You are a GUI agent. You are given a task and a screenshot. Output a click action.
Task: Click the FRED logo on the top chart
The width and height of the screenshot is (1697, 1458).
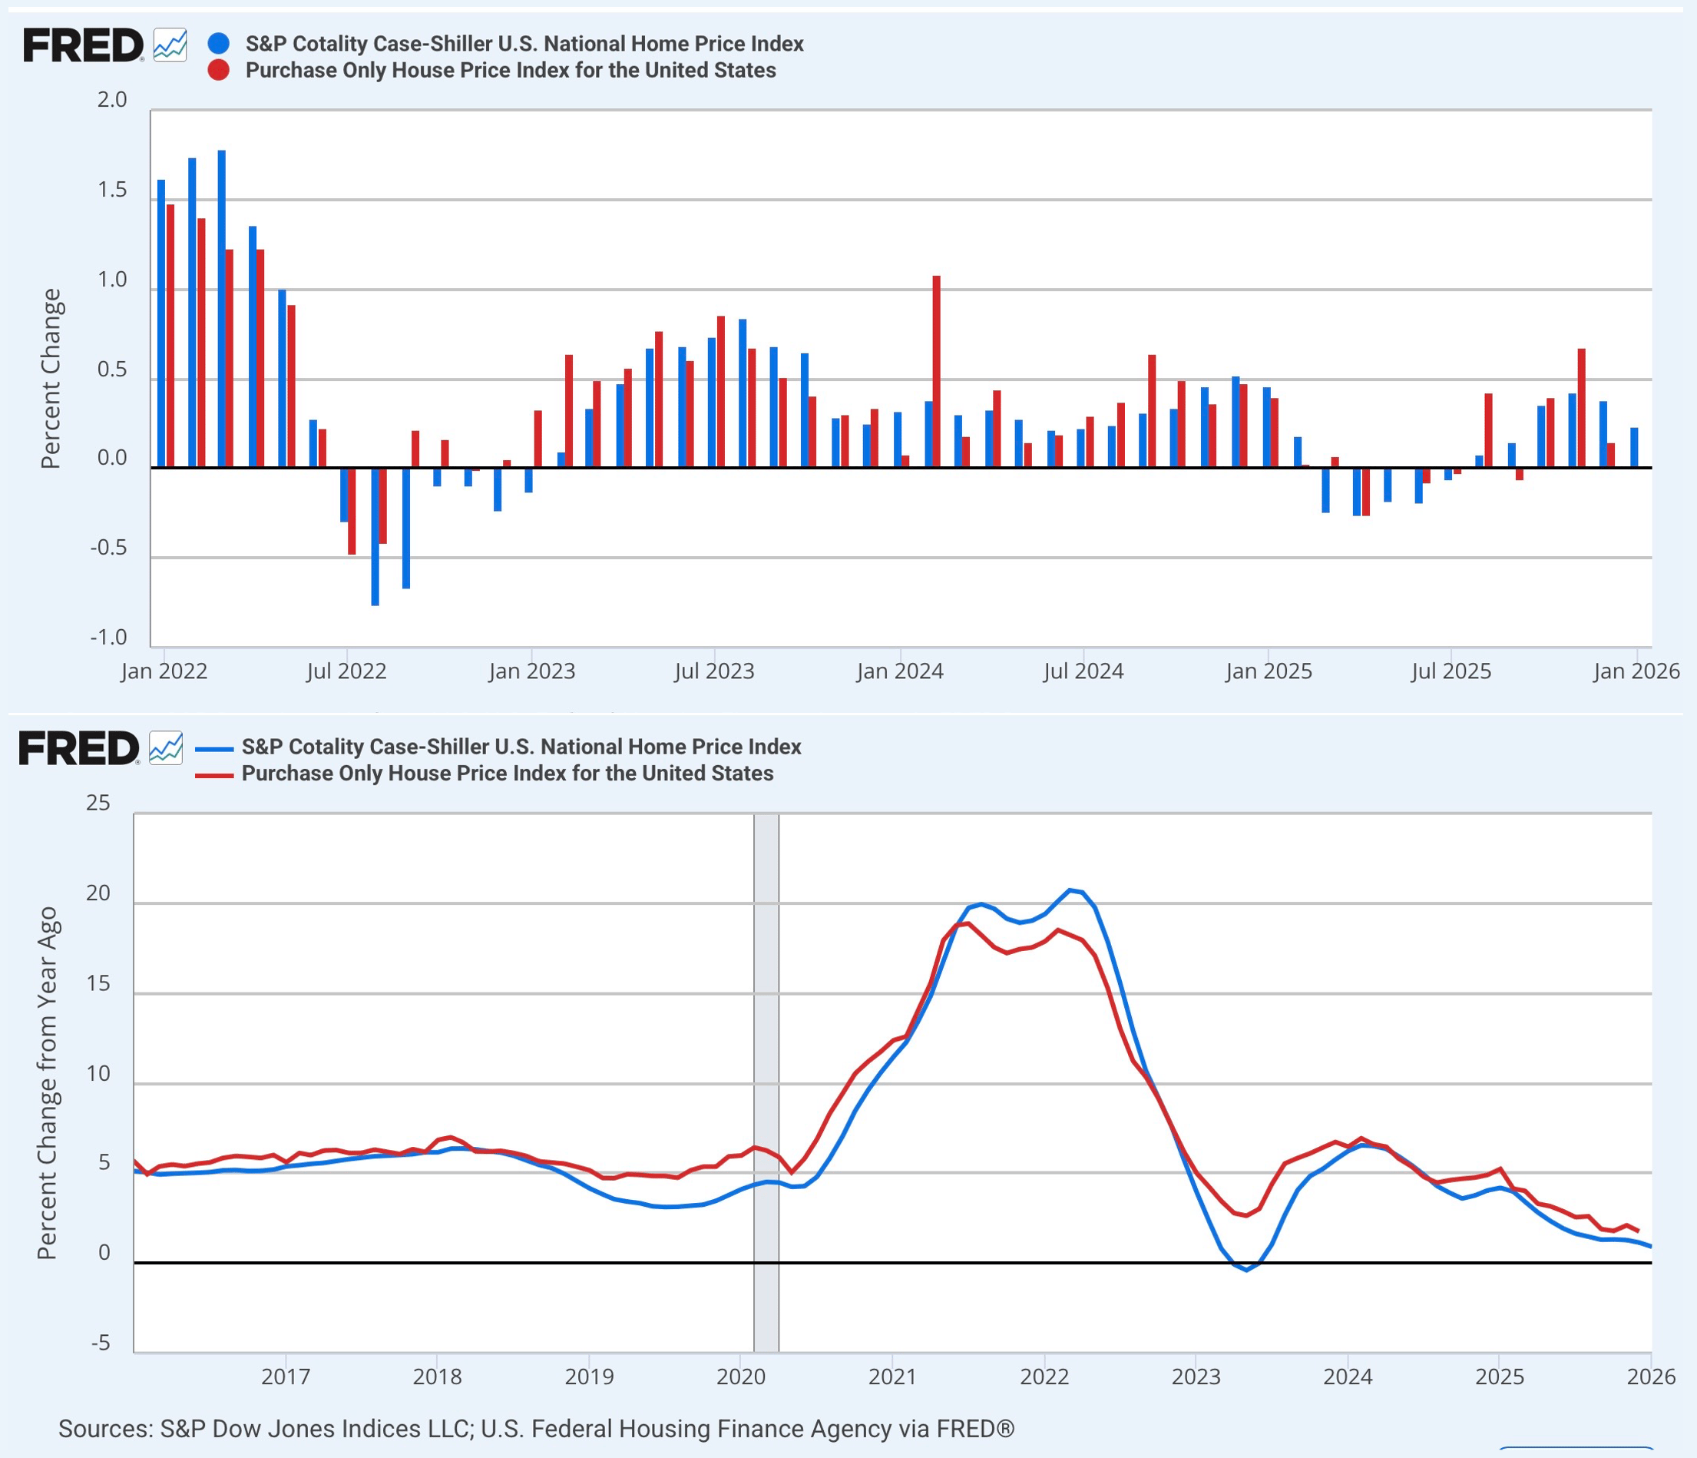click(x=86, y=45)
